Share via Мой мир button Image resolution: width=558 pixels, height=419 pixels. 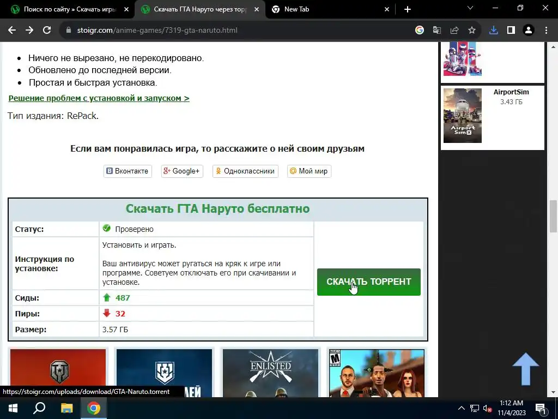pyautogui.click(x=309, y=171)
